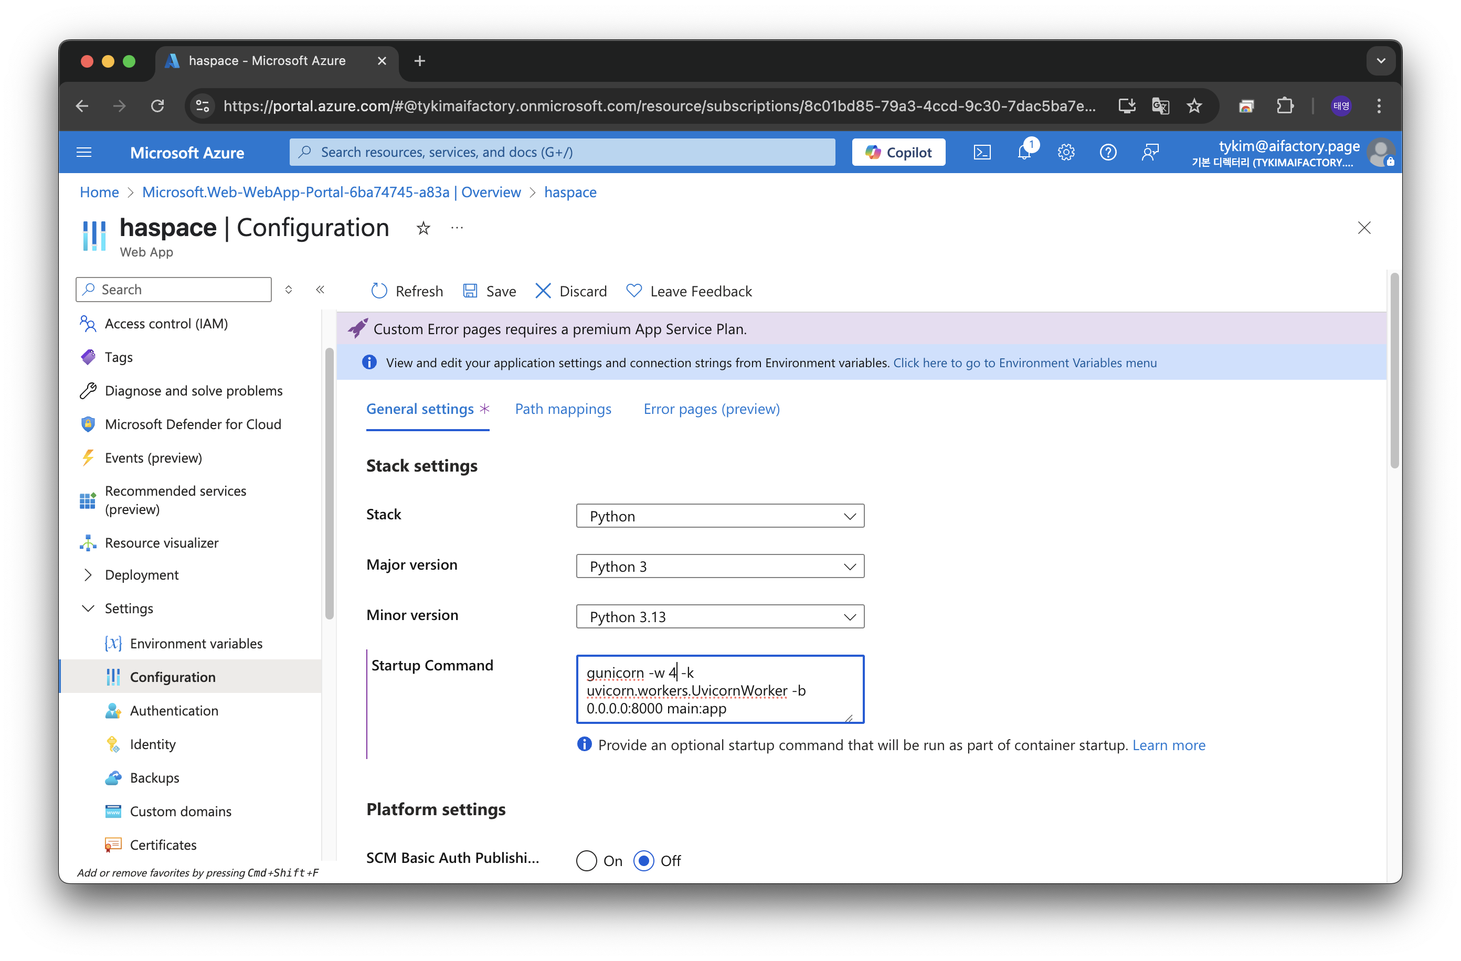Open the Minor version dropdown

[719, 617]
